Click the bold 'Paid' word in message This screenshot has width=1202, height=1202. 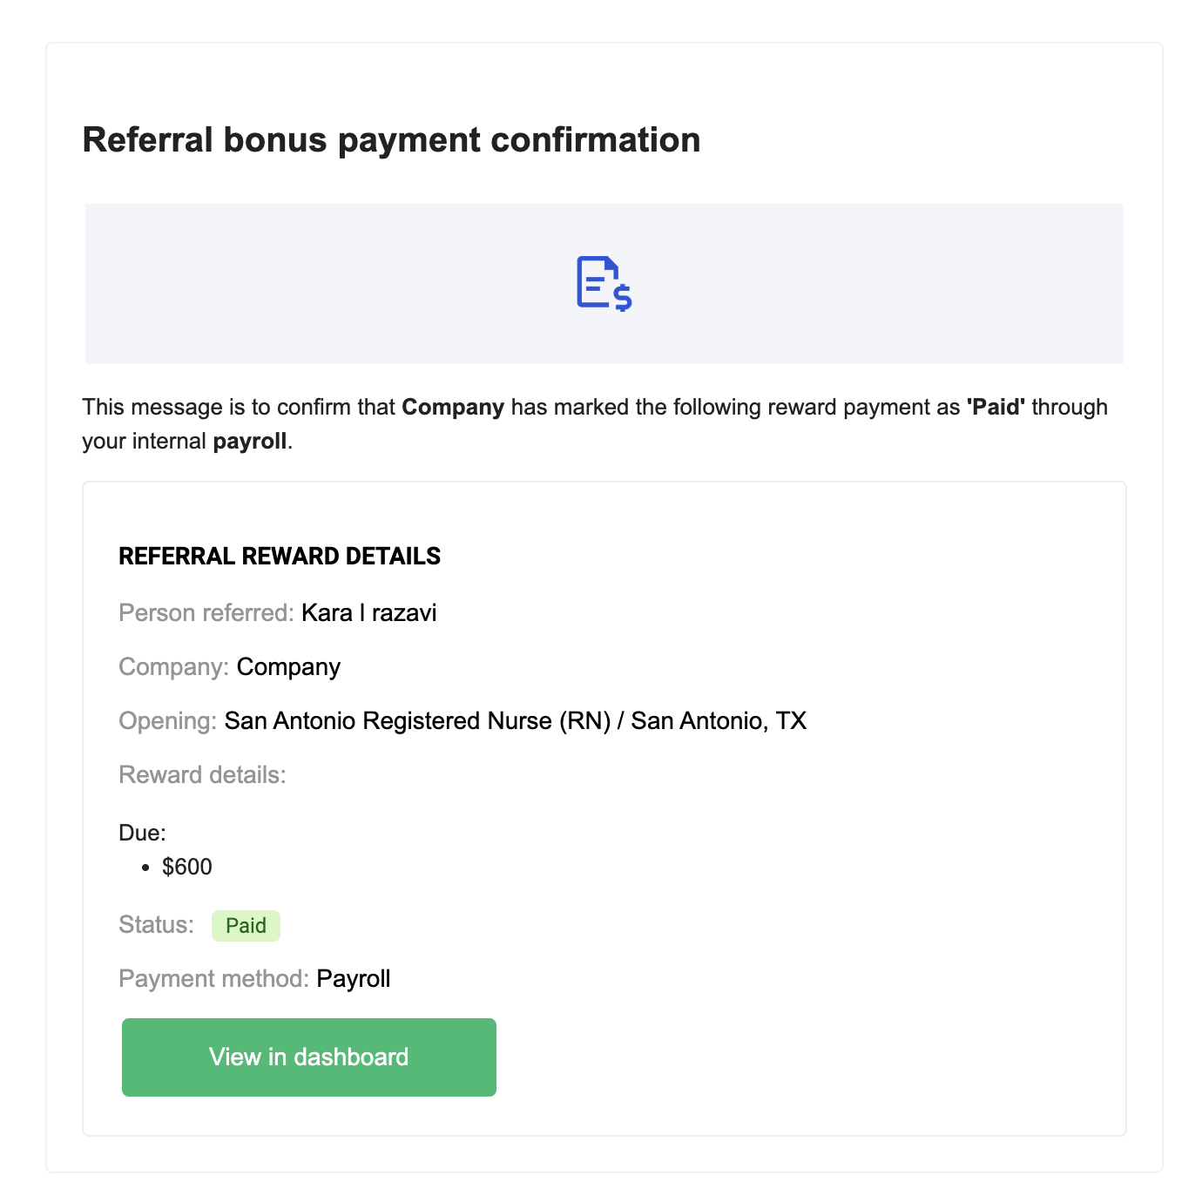click(996, 407)
